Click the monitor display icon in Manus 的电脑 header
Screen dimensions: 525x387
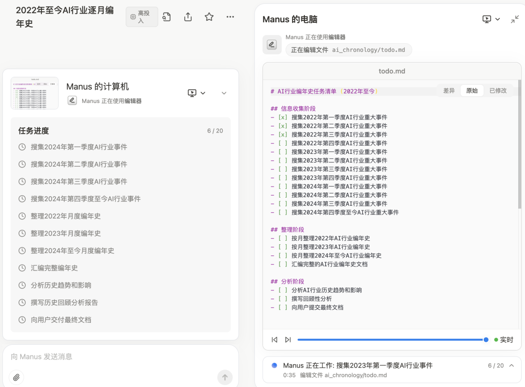coord(486,19)
